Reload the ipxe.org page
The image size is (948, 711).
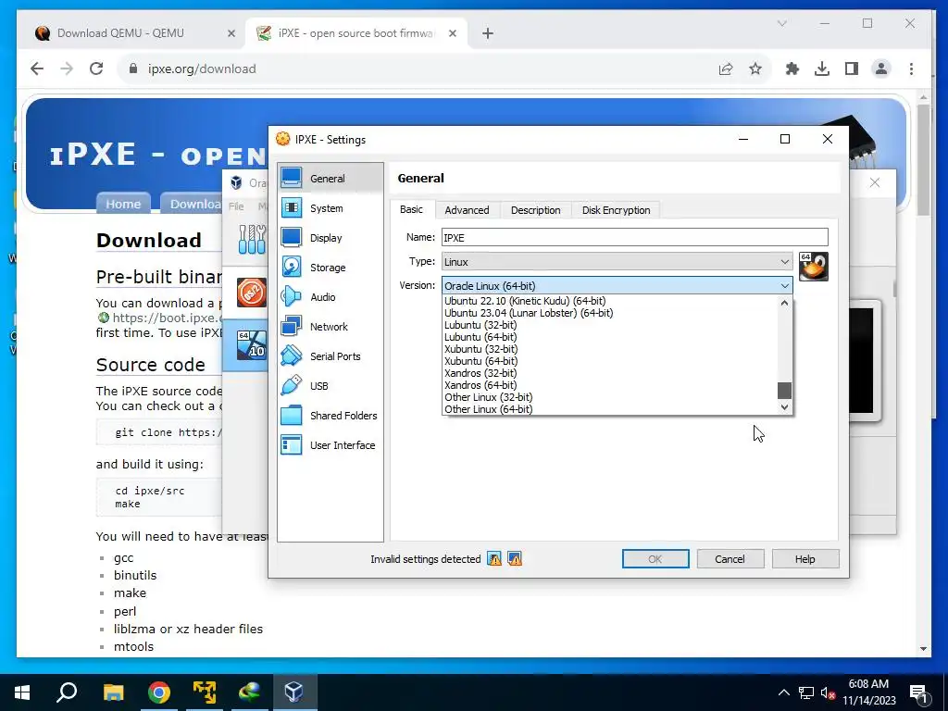click(x=96, y=69)
